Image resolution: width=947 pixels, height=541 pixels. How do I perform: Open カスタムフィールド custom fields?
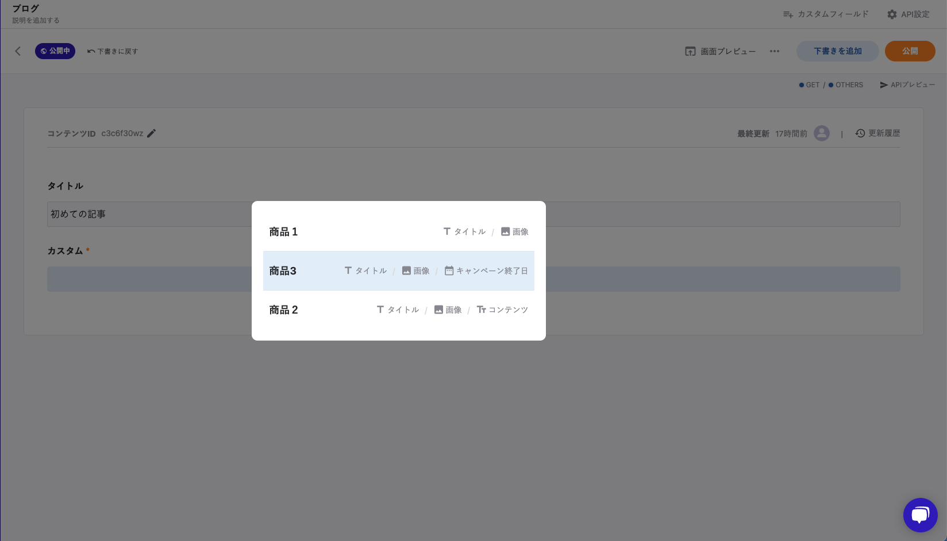[826, 14]
